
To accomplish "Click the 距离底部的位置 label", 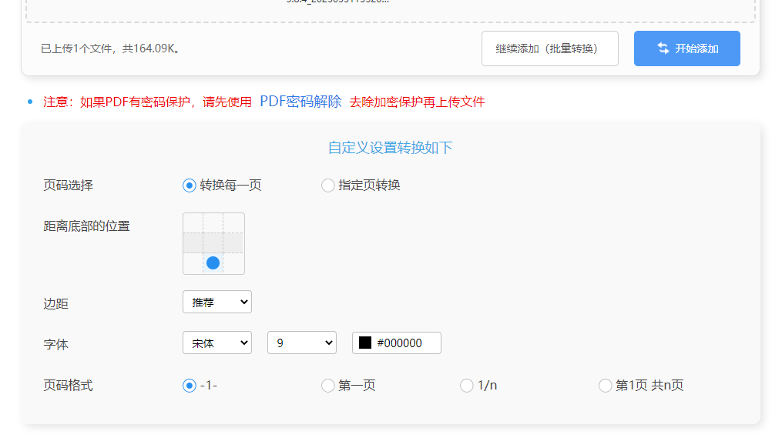I will pos(87,226).
